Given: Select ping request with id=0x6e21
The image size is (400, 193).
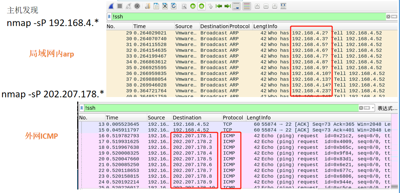Looking at the screenshot, I should (235, 165).
